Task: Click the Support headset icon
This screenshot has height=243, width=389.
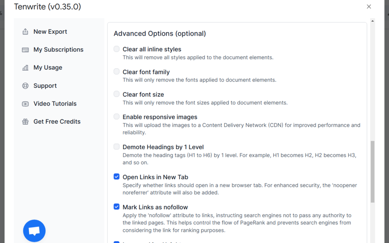Action: coord(25,85)
